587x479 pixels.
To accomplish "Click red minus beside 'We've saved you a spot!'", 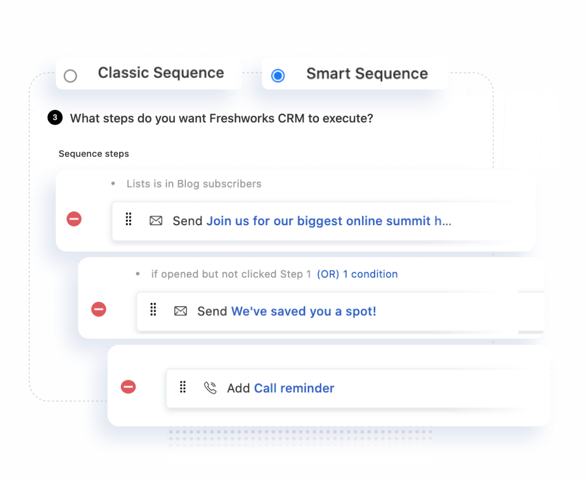I will 99,309.
